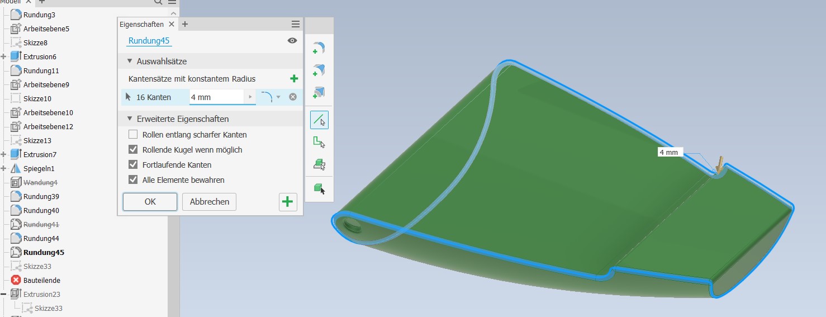
Task: Switch to the Eigenschaften tab
Action: 142,24
